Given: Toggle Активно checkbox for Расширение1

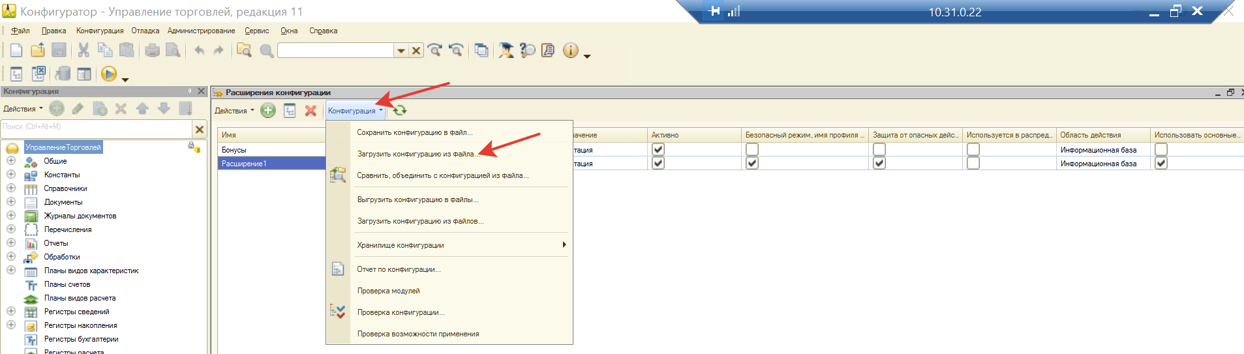Looking at the screenshot, I should coord(658,163).
